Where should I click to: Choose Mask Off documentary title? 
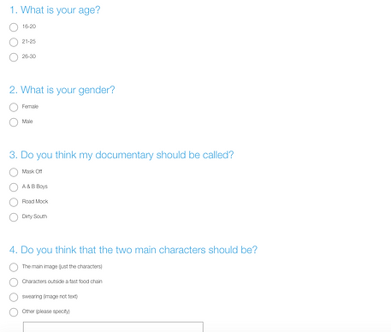(14, 172)
